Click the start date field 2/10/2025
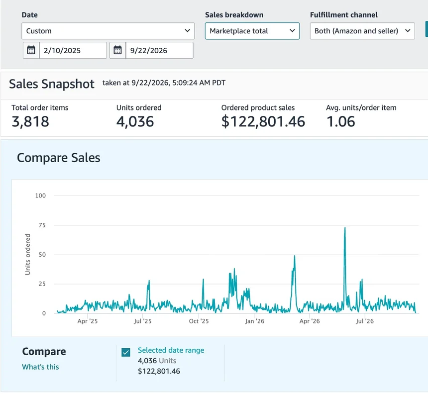Image resolution: width=428 pixels, height=394 pixels. point(73,50)
